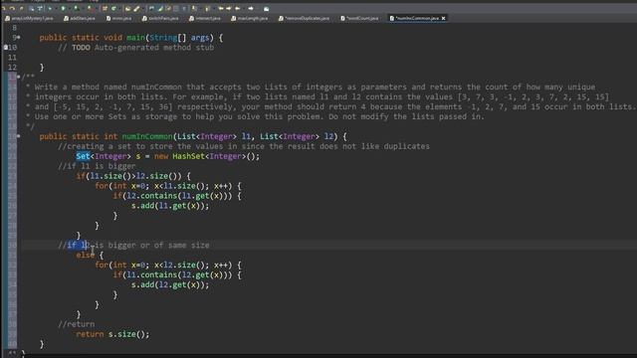This screenshot has width=637, height=358.
Task: Click line number 11 in gutter
Action: tap(12, 58)
